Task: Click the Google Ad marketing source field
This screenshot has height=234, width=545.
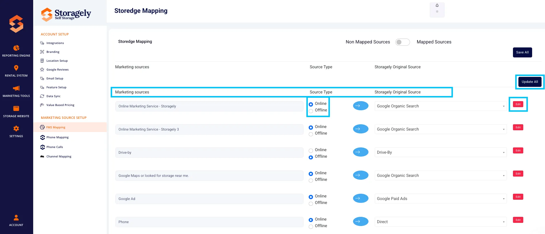Action: (x=209, y=199)
